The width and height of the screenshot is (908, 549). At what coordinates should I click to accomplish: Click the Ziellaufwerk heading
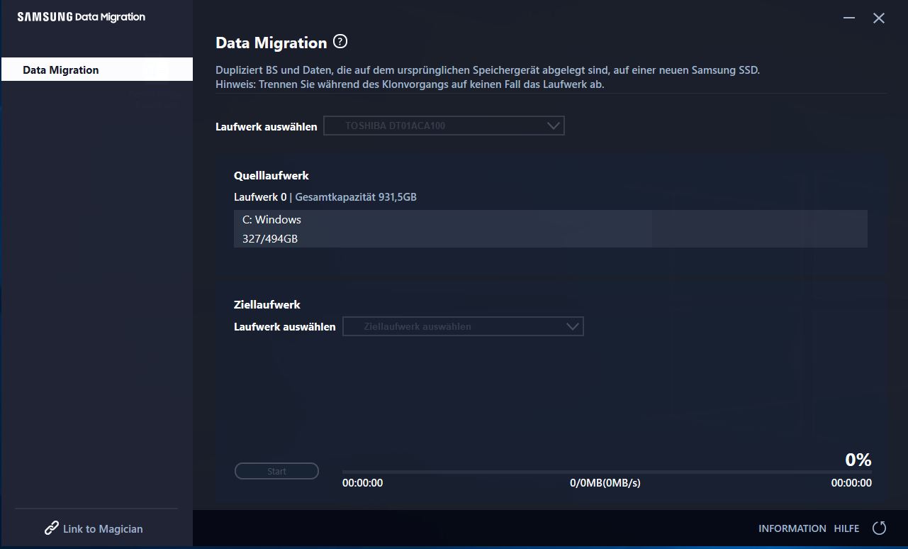pyautogui.click(x=267, y=304)
